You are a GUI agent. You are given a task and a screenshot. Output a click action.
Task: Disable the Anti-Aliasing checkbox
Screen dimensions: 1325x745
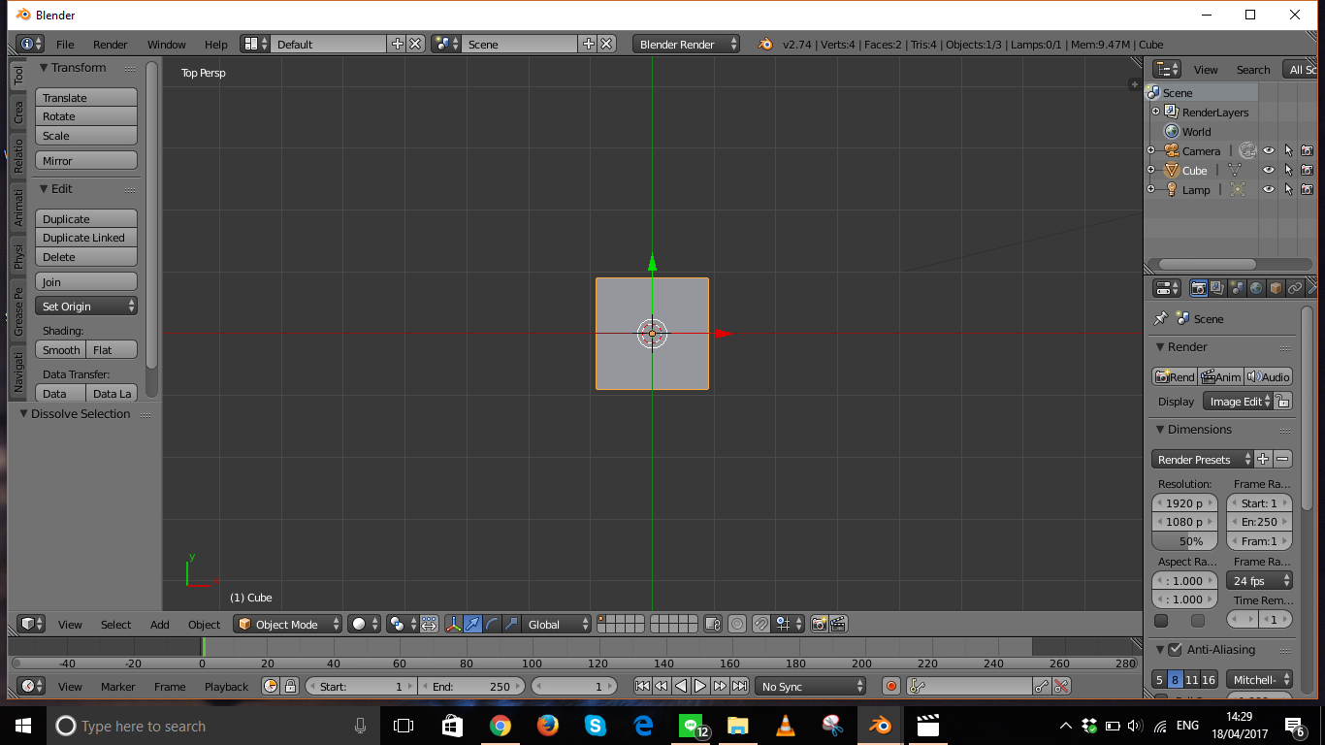click(x=1175, y=649)
